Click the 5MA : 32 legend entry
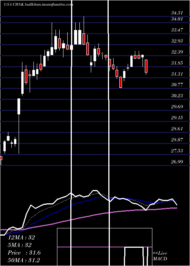 [20, 245]
